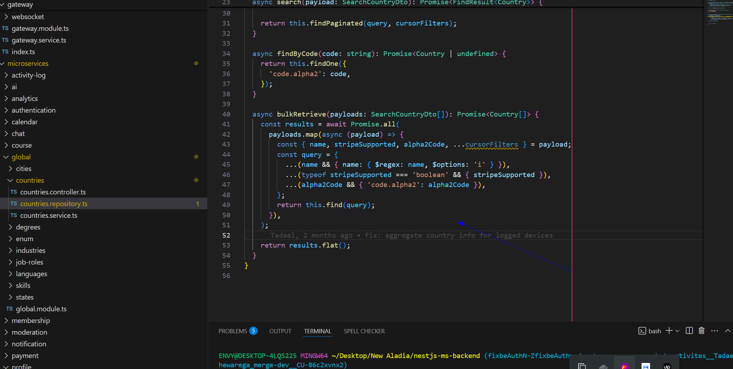
Task: Expand the analytics folder
Action: click(x=24, y=98)
